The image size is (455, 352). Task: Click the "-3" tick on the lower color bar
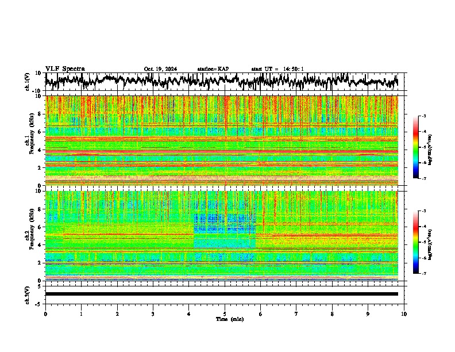point(423,211)
